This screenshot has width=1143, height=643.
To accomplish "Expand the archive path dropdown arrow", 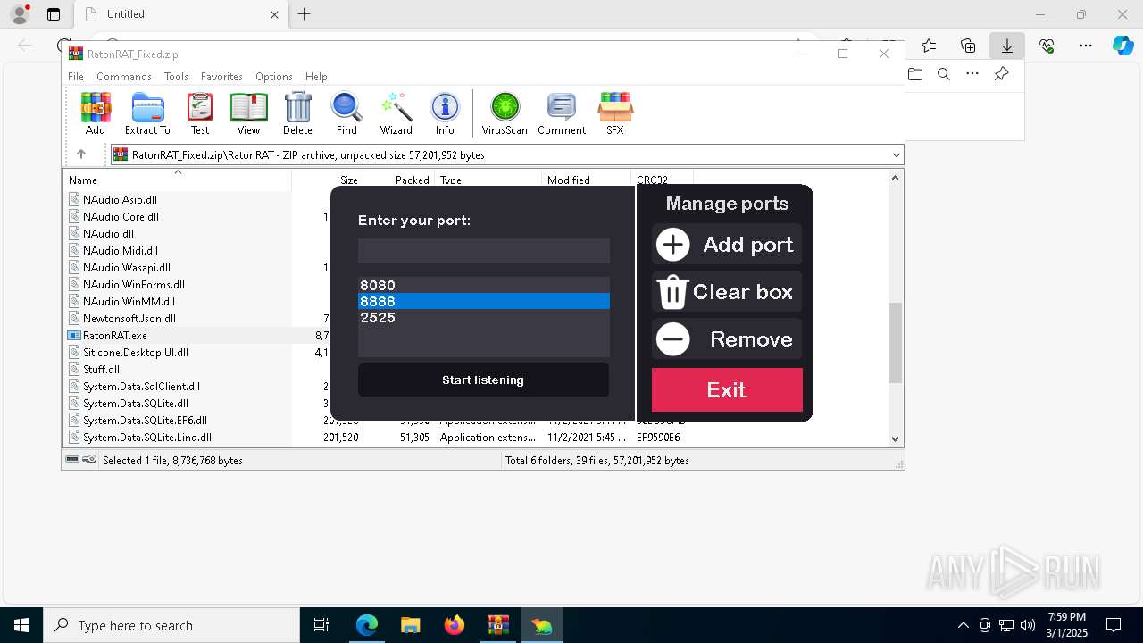I will (x=896, y=155).
